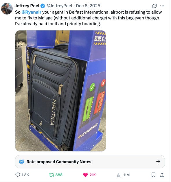Viewport: 171px width, 182px height.
Task: Click the reply comment bubble icon
Action: pyautogui.click(x=18, y=175)
